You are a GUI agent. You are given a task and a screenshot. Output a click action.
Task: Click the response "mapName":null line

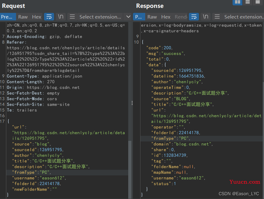click(169, 172)
